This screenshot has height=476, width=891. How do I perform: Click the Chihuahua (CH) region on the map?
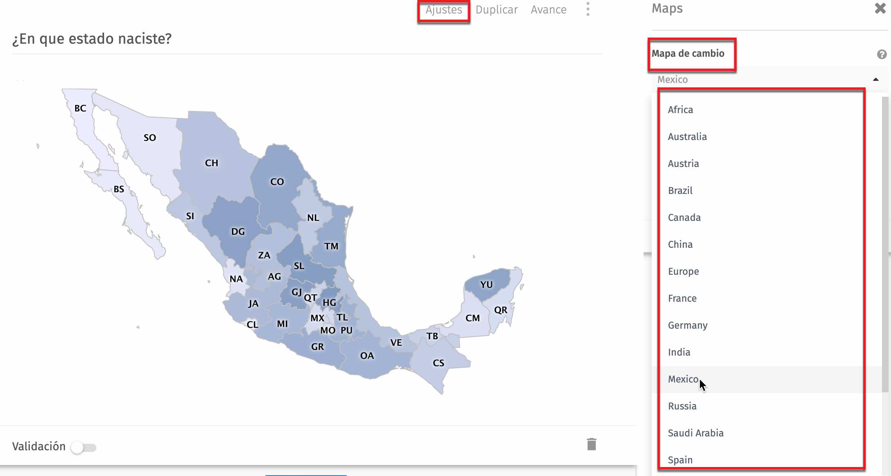coord(212,162)
